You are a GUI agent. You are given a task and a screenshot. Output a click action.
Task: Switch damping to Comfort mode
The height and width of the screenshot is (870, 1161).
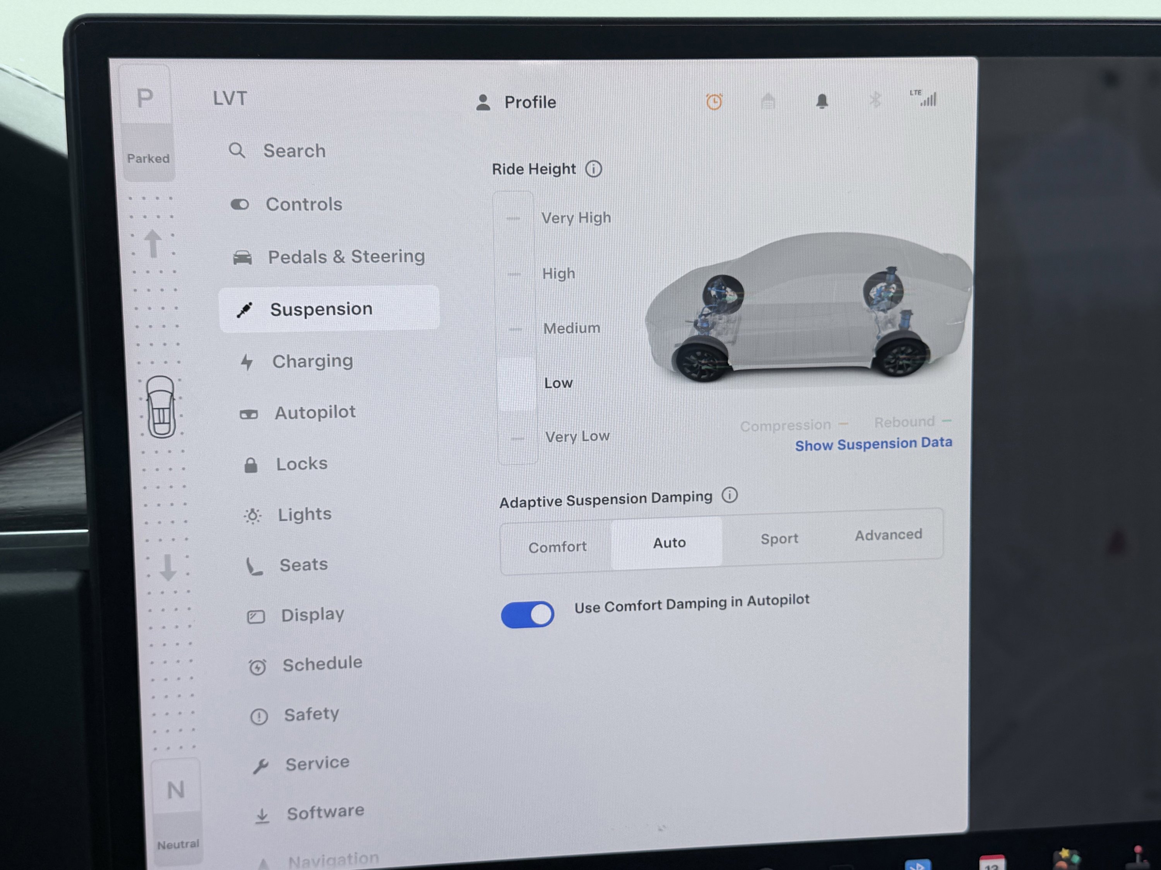point(558,546)
